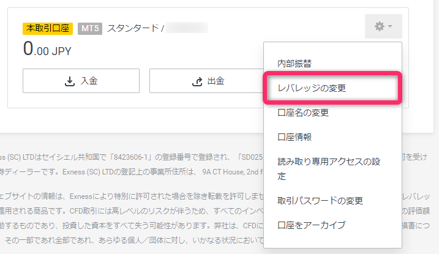439x254 pixels.
Task: Select 読み取り専用アクセスの設定 option
Action: (x=332, y=169)
